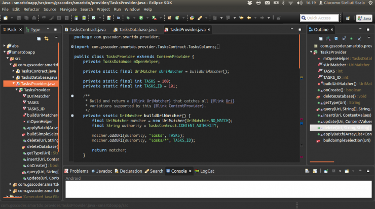Viewport: 375px width, 209px height.
Task: Open Android Virtual Device Manager icon
Action: [x=84, y=18]
